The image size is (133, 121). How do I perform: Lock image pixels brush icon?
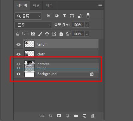(x=40, y=34)
